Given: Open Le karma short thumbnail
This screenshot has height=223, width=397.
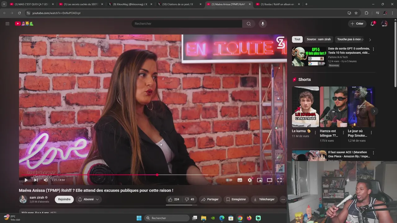Looking at the screenshot, I should point(305,107).
